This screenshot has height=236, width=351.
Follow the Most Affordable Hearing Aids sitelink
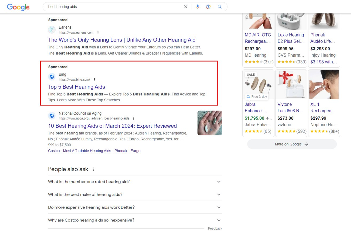pos(87,151)
